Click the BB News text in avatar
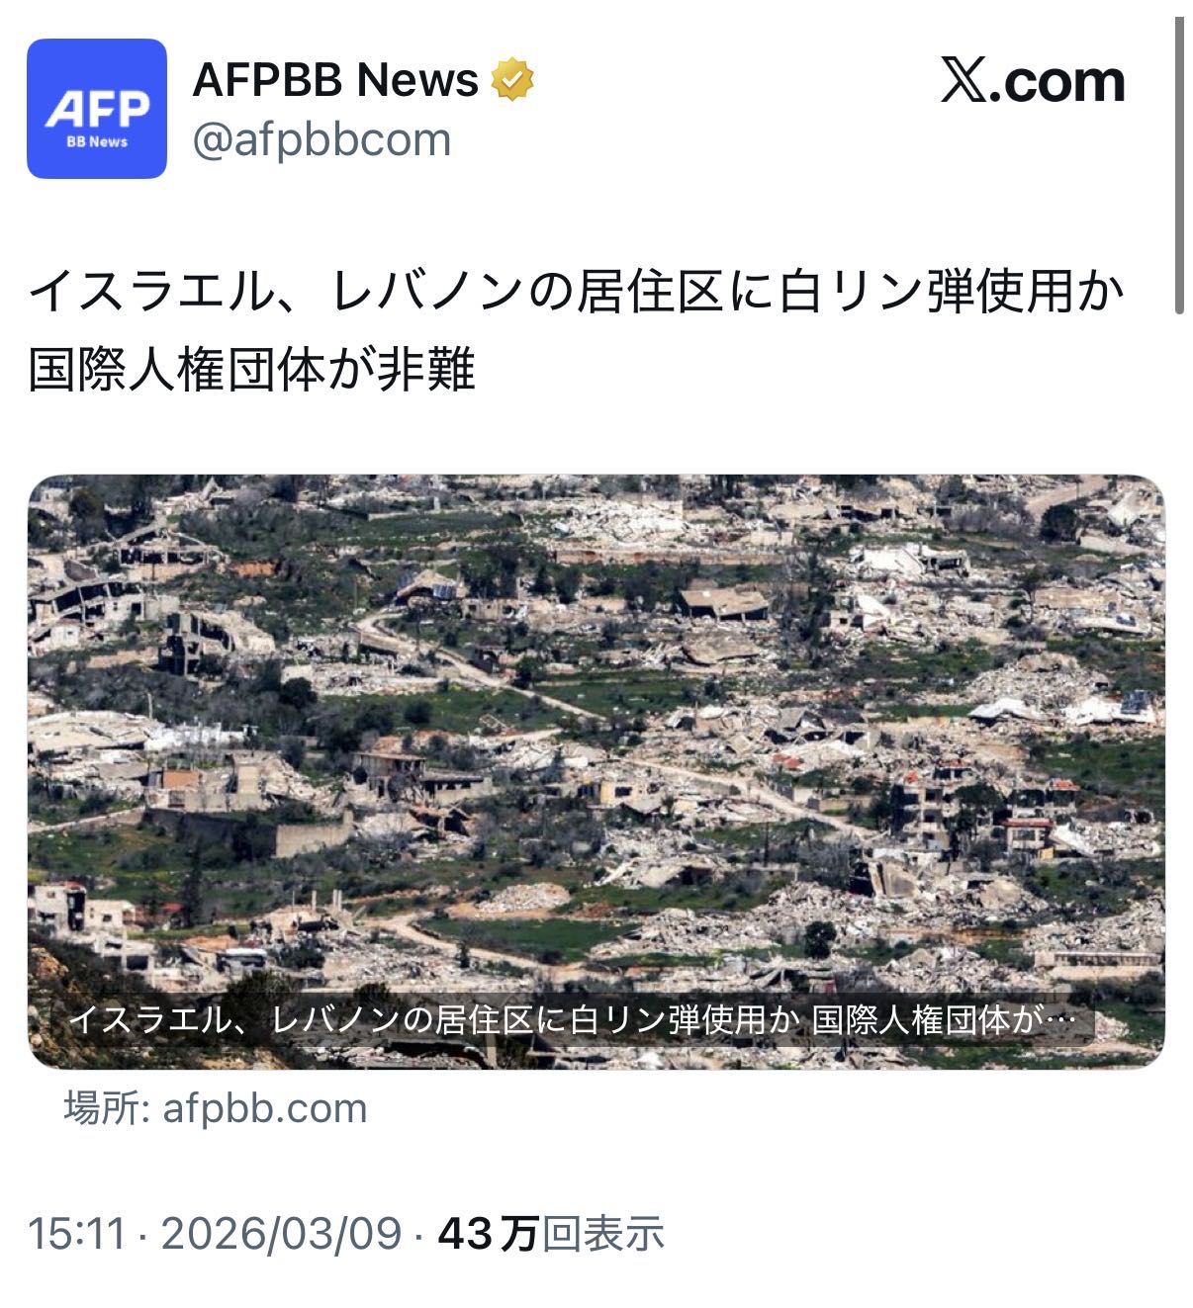This screenshot has width=1193, height=1308. (x=97, y=142)
